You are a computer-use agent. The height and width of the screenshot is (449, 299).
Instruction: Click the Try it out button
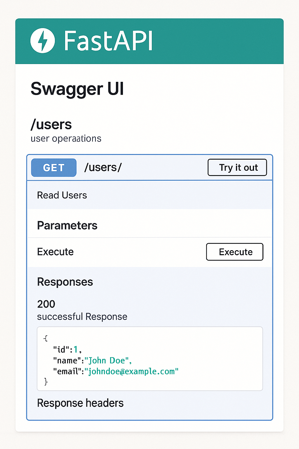click(x=237, y=167)
